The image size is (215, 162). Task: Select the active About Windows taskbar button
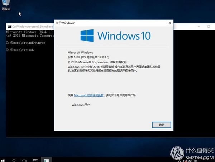point(46,160)
